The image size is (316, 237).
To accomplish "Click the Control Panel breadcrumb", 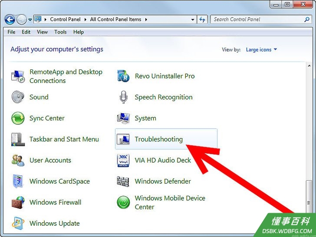I will 65,20.
